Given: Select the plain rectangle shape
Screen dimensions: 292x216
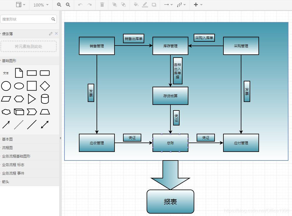Looking at the screenshot, I should [x=32, y=73].
